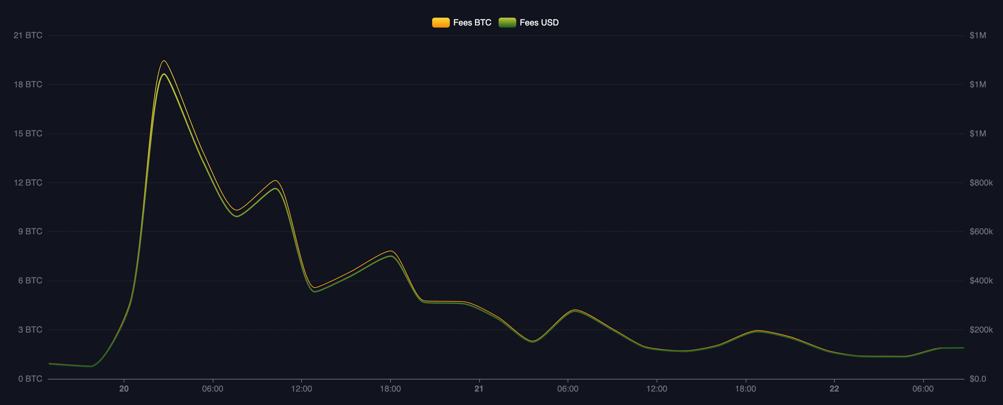Click the 12 BTC y-axis label
Image resolution: width=1003 pixels, height=405 pixels.
pos(28,183)
